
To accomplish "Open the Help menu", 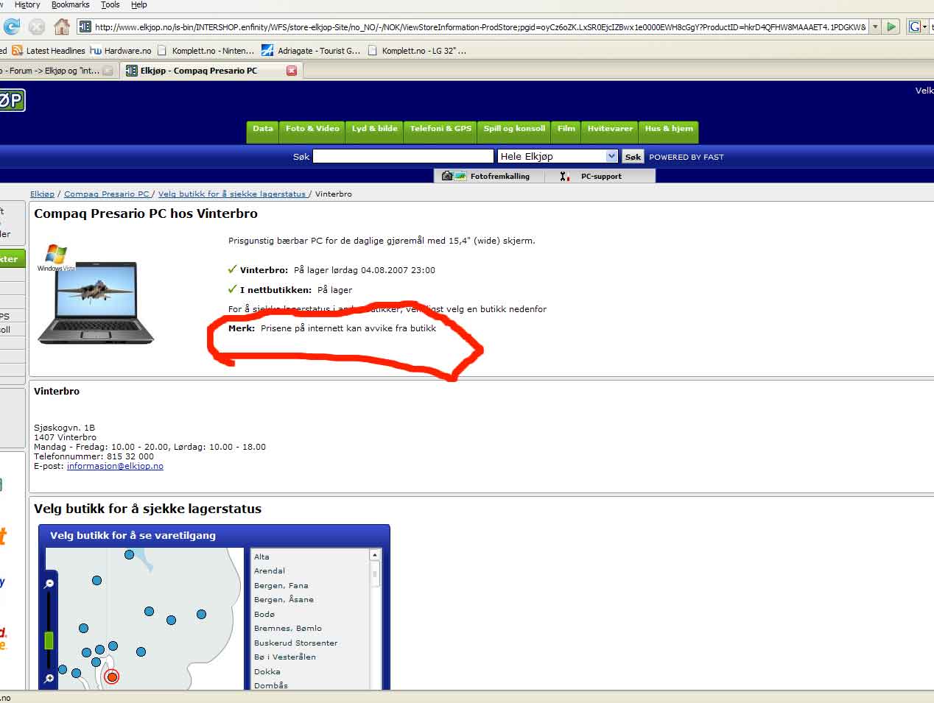I will click(139, 4).
